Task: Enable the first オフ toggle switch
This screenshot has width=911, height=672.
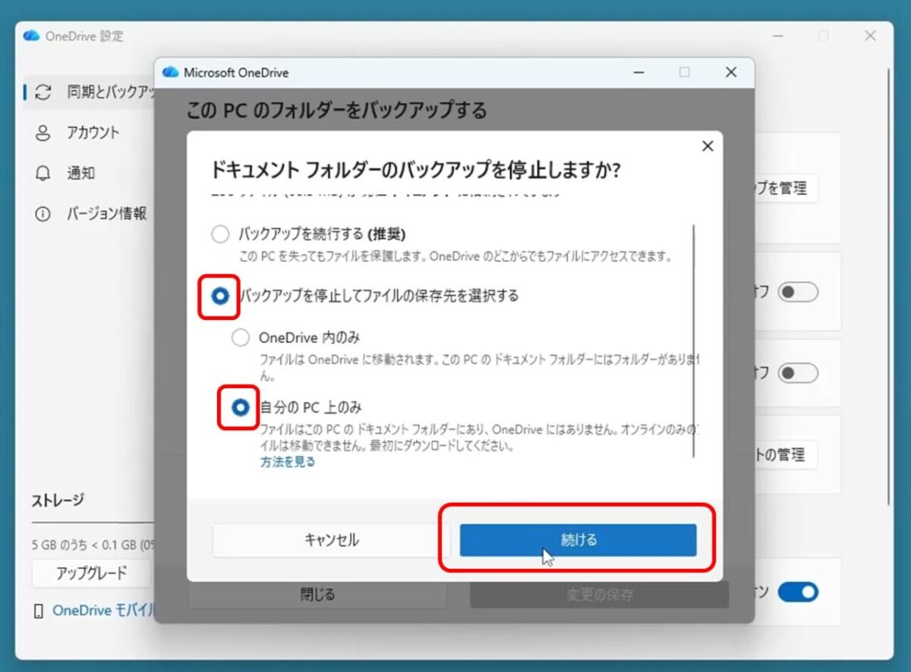Action: pyautogui.click(x=797, y=292)
